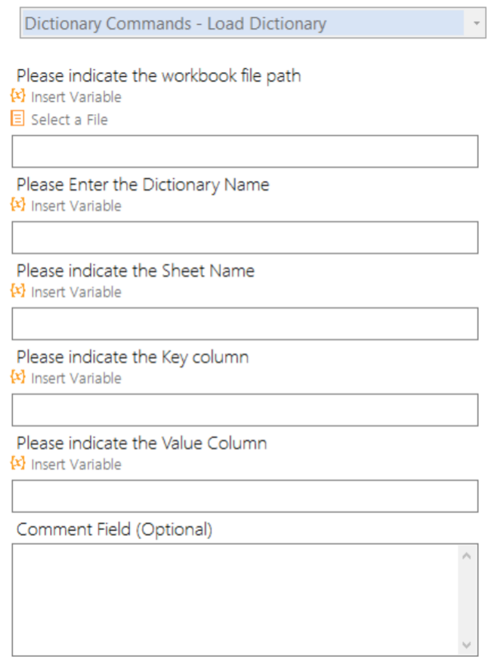Click the Dictionary Name input box
Image resolution: width=488 pixels, height=660 pixels.
coord(245,237)
